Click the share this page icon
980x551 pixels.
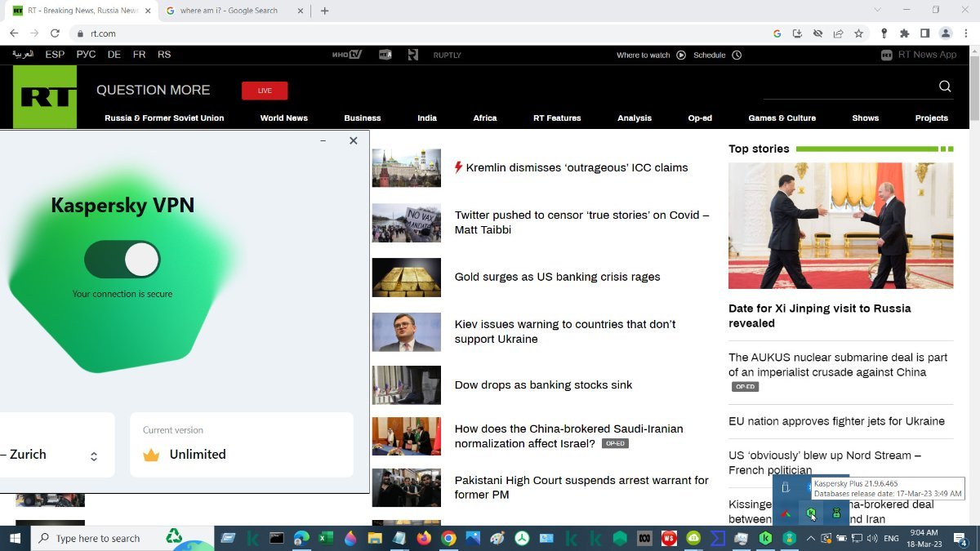click(x=838, y=33)
